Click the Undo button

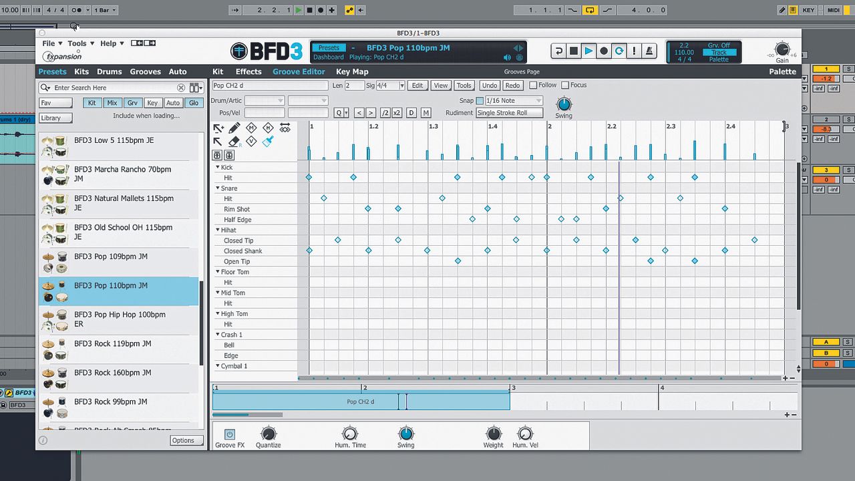click(490, 86)
